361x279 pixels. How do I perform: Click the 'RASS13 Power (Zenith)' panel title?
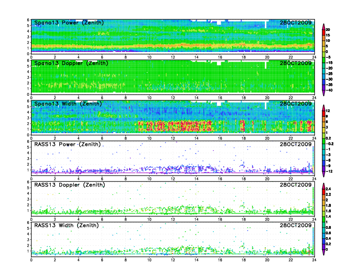67,145
